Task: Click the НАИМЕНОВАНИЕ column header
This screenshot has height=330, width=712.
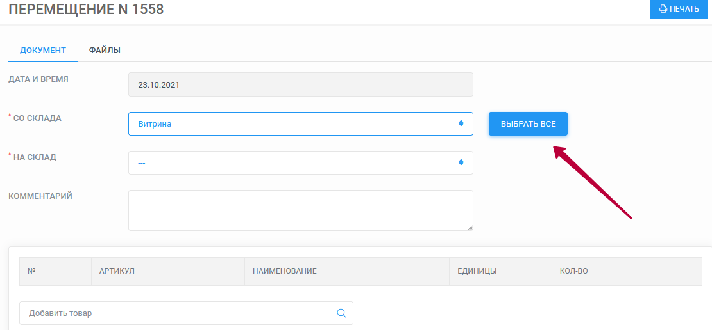Action: (x=347, y=271)
